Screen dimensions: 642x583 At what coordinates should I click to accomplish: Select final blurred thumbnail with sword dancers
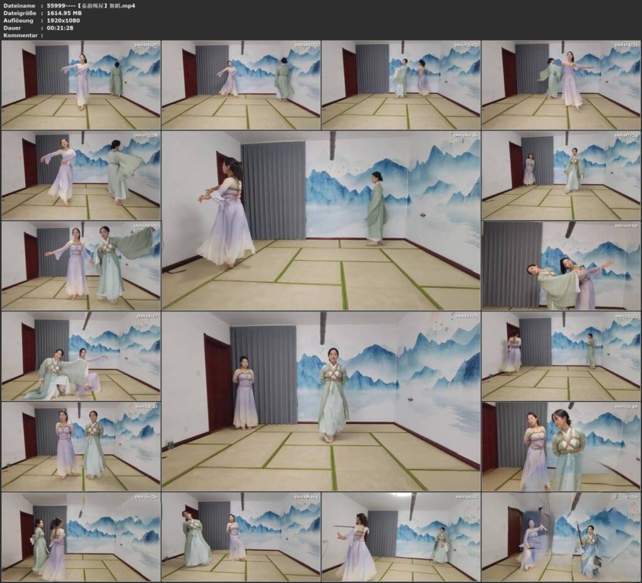coord(561,537)
